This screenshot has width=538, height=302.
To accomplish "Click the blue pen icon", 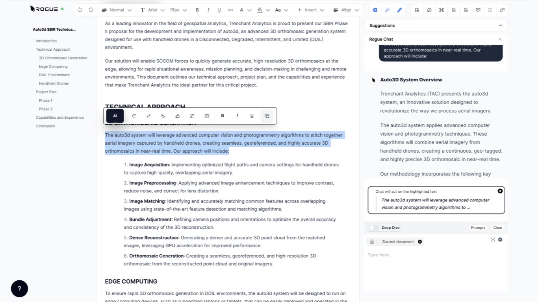I will click(399, 10).
